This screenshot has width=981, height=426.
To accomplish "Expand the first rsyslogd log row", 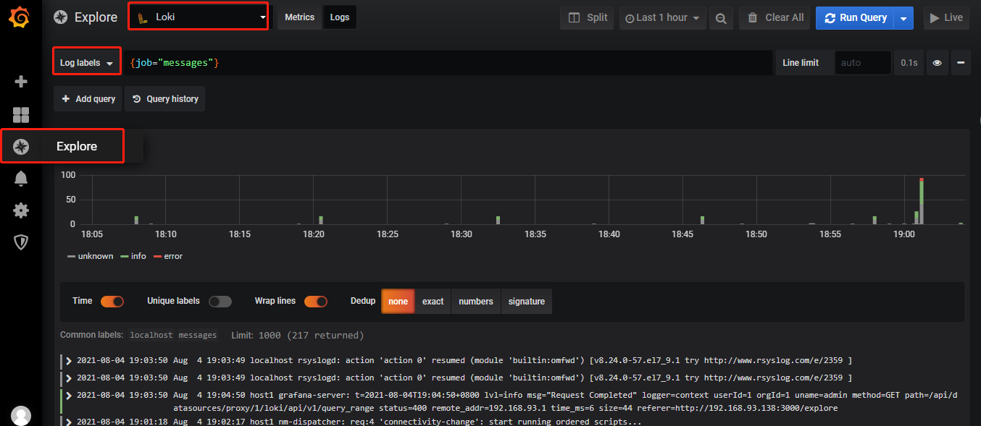I will [69, 360].
